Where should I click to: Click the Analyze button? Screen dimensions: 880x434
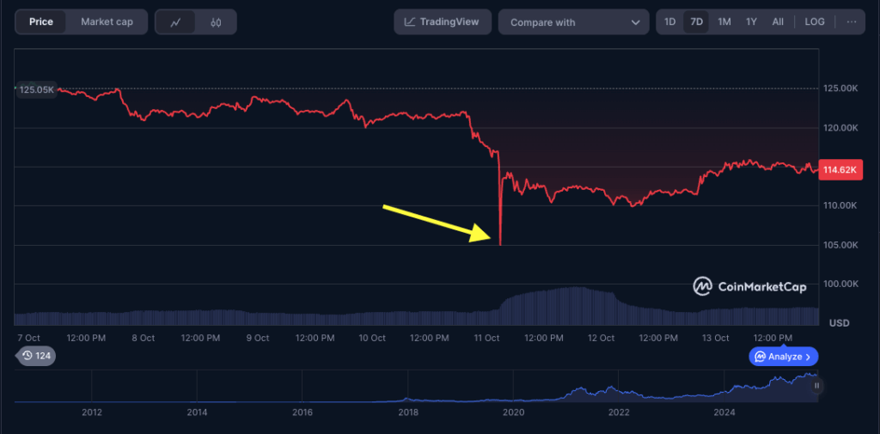tap(784, 356)
